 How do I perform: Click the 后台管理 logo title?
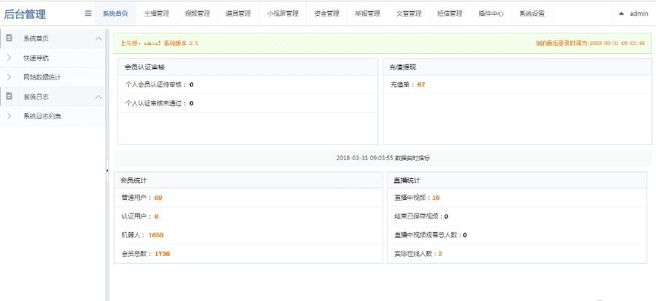pyautogui.click(x=26, y=14)
